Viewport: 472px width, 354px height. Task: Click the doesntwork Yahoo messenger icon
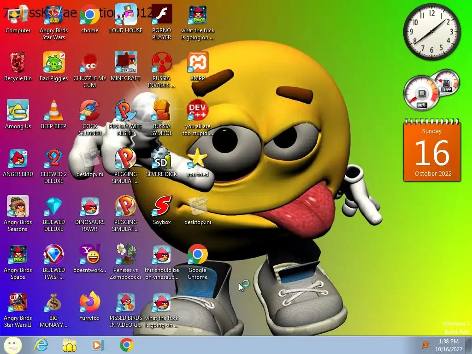click(90, 259)
